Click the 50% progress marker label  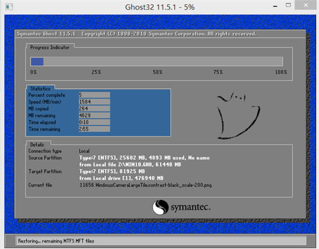point(157,72)
